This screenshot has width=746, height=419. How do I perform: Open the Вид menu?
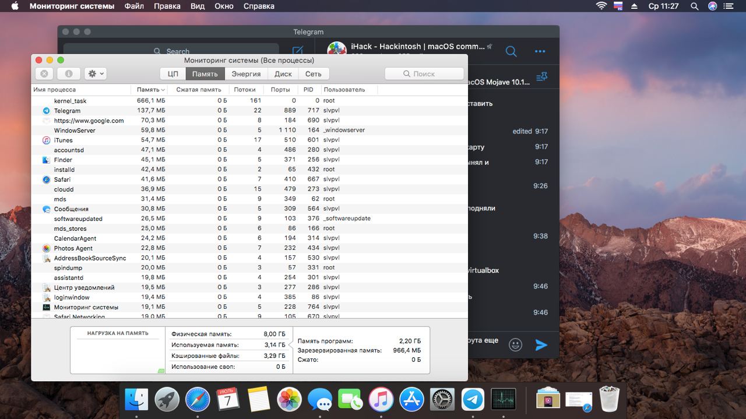198,6
